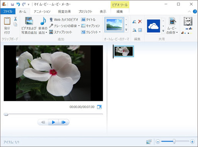Expand the Credits dropdown arrow
This screenshot has width=198, height=147.
pos(100,32)
